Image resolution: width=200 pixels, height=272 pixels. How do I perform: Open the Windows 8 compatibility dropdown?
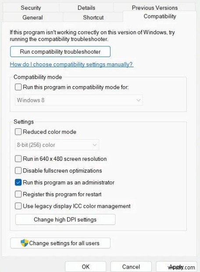pyautogui.click(x=79, y=100)
